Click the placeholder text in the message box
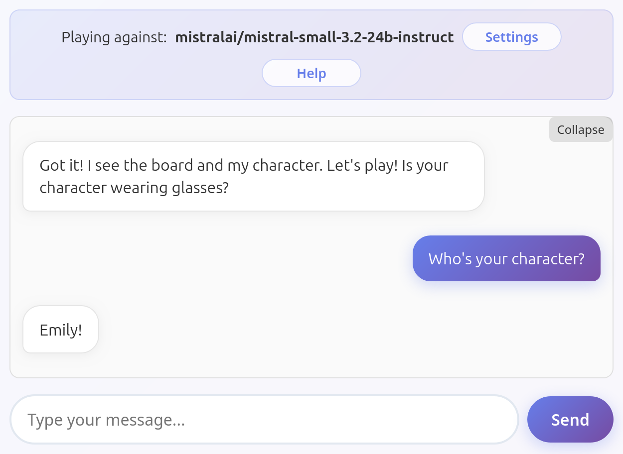Screen dimensions: 623x454 (106, 420)
